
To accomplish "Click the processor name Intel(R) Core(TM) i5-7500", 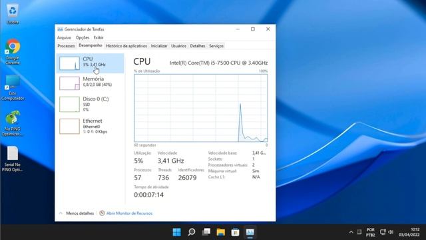I will tap(219, 63).
